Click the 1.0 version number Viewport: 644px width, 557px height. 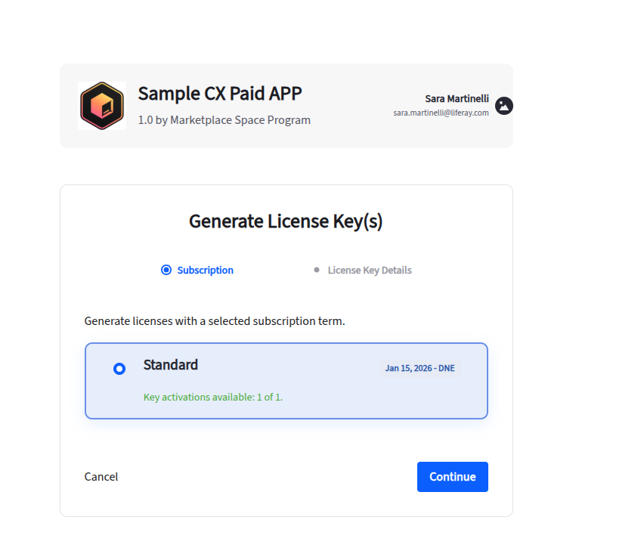(145, 120)
